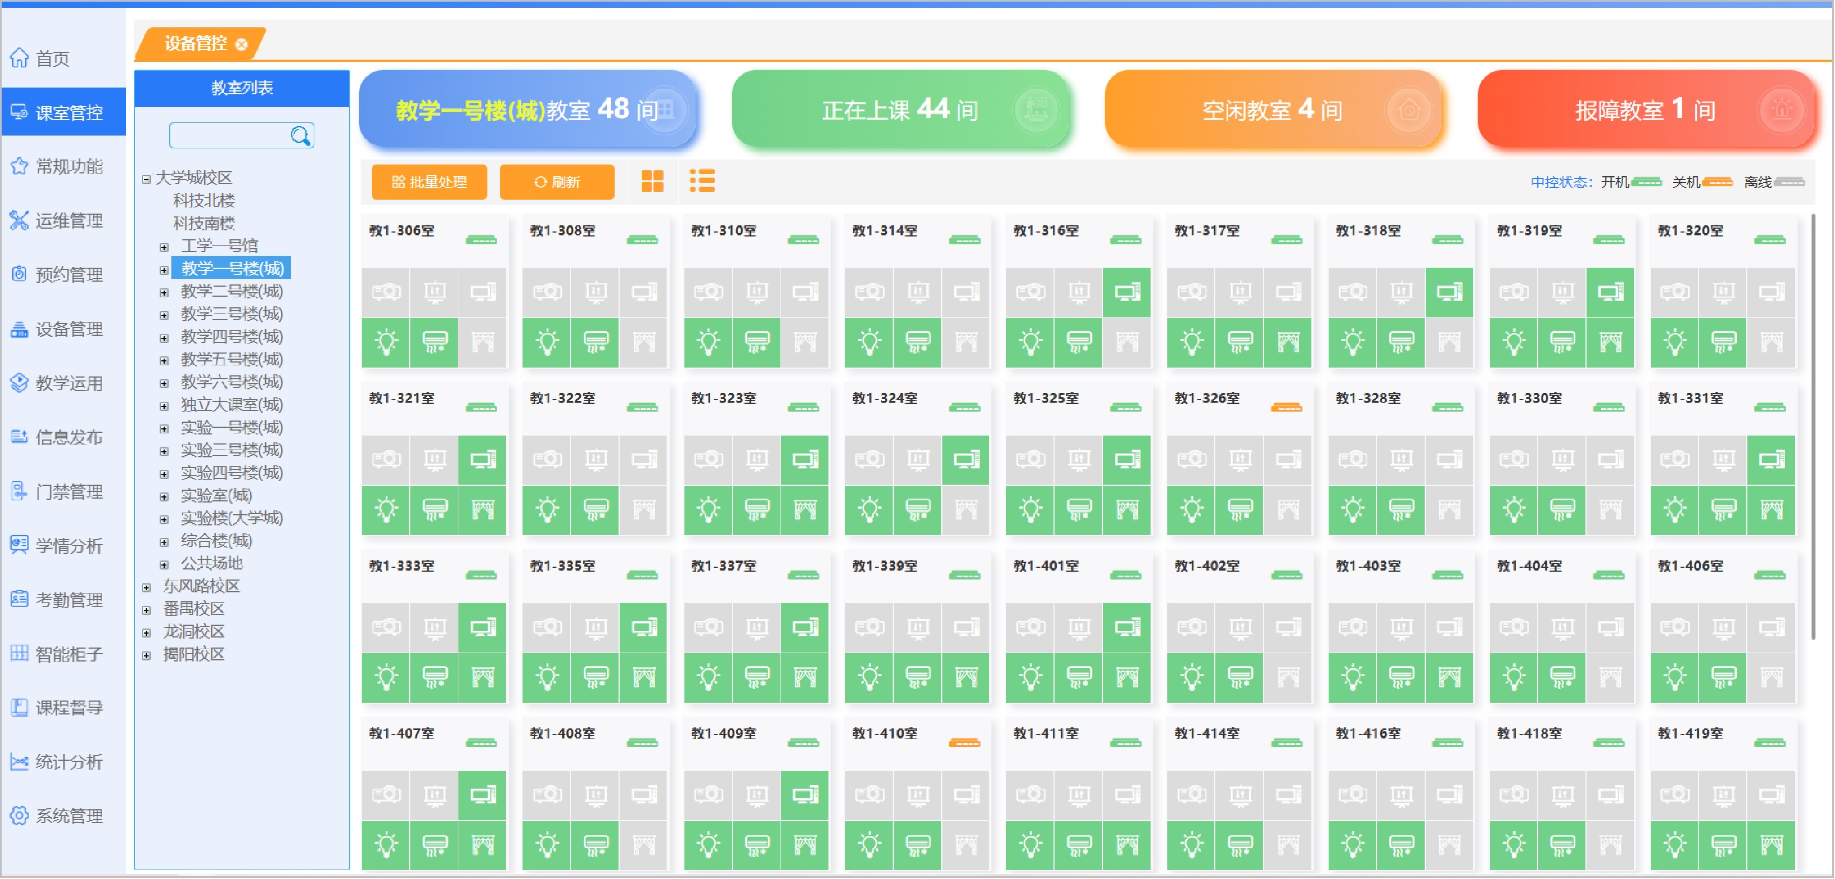The height and width of the screenshot is (879, 1835).
Task: Expand the 工学一号馆 tree node
Action: pyautogui.click(x=164, y=247)
